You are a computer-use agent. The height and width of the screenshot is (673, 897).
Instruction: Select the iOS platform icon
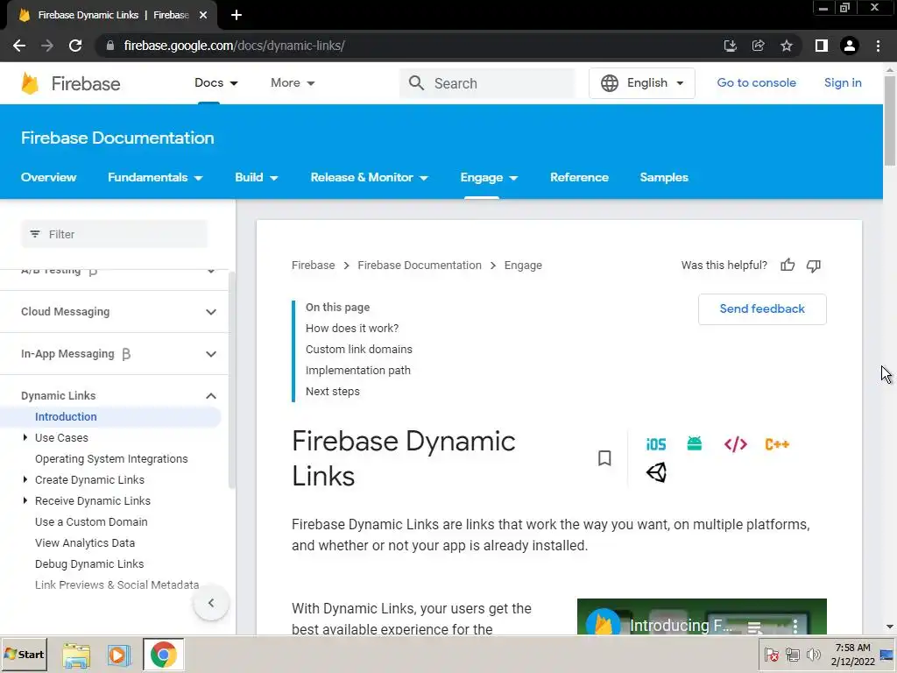[656, 444]
